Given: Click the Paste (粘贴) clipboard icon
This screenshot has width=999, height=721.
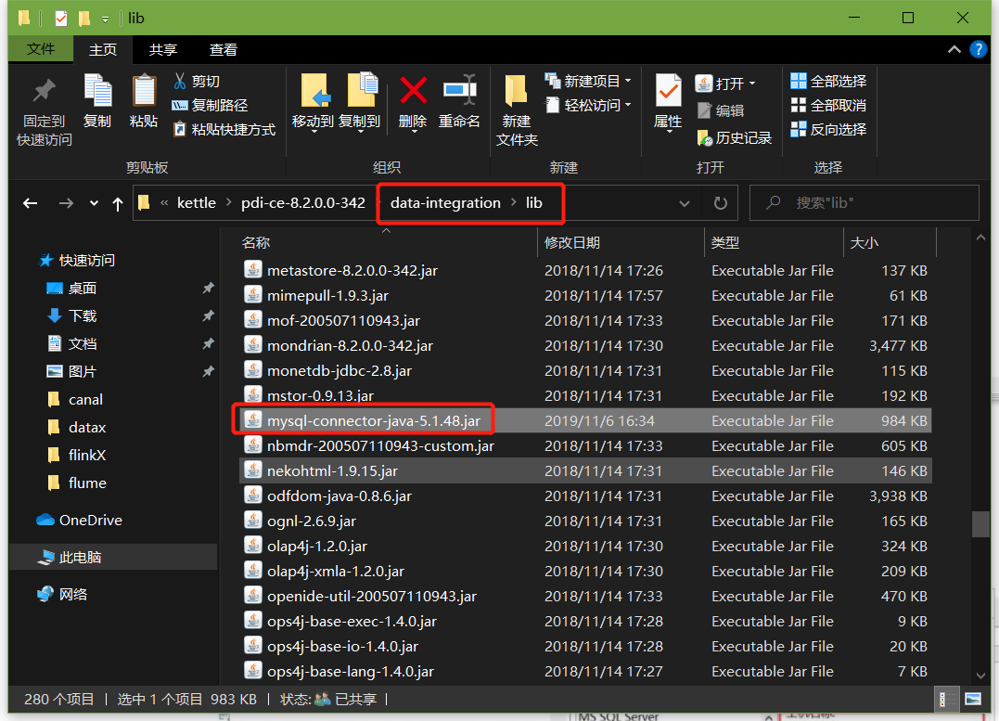Looking at the screenshot, I should (x=144, y=101).
